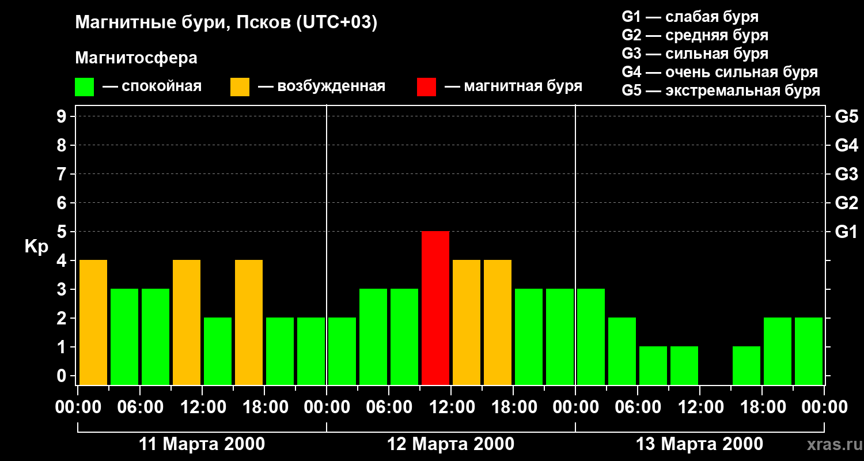Click the G1 label on right axis
The width and height of the screenshot is (864, 461).
pos(846,232)
